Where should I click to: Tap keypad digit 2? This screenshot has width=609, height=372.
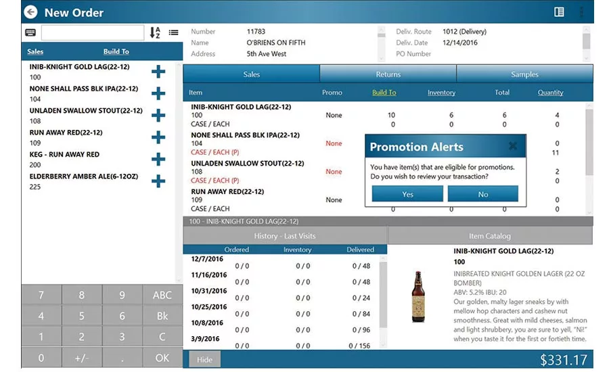(82, 336)
